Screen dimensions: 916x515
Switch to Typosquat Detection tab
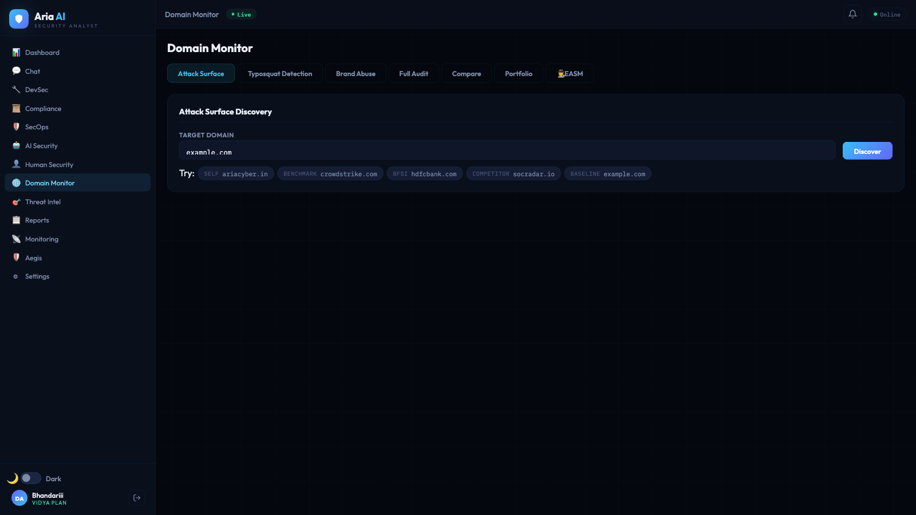point(280,73)
